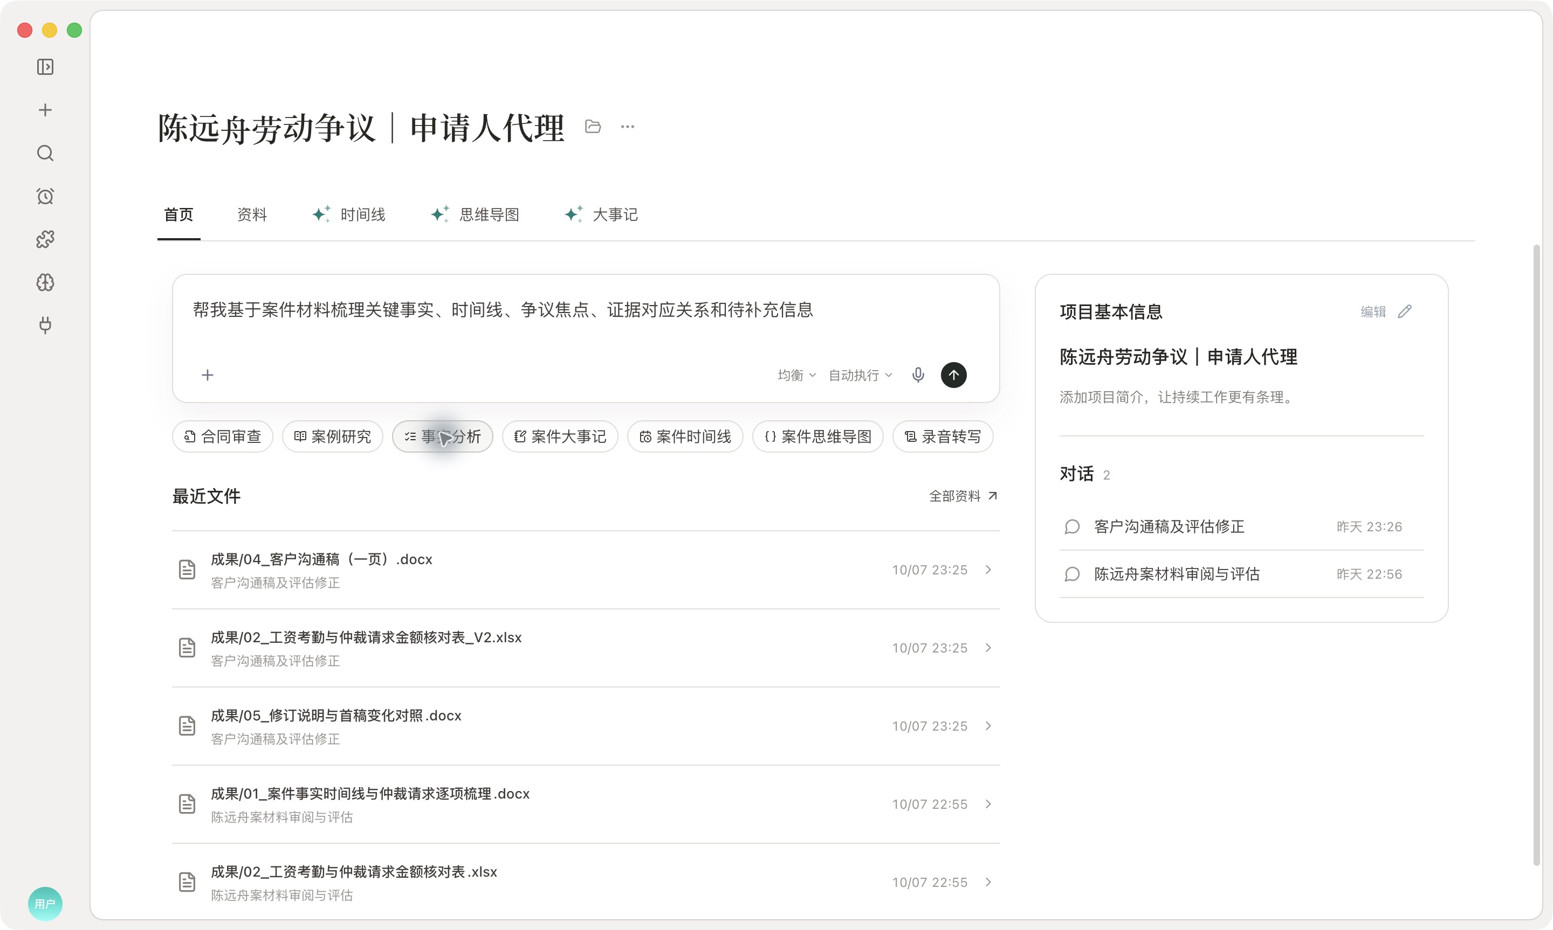Screen dimensions: 1553x930
Task: Open chat bubble icon for 陈远舟案材料审阅与评估
Action: pyautogui.click(x=1072, y=574)
